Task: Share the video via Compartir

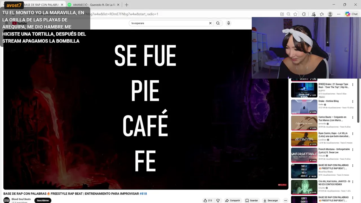Action: 232,200
